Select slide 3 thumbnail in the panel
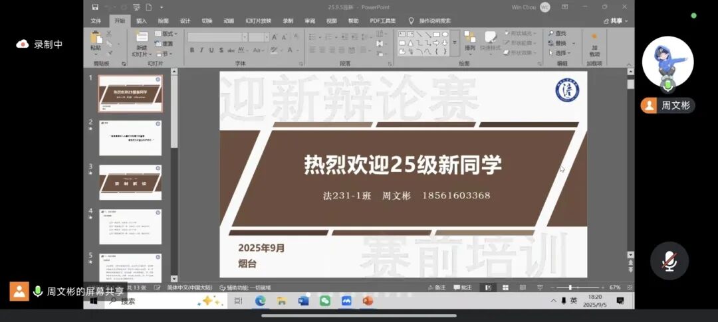 [x=130, y=182]
